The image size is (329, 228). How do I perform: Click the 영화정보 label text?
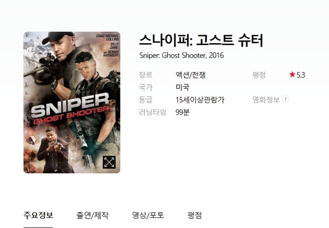pos(266,100)
